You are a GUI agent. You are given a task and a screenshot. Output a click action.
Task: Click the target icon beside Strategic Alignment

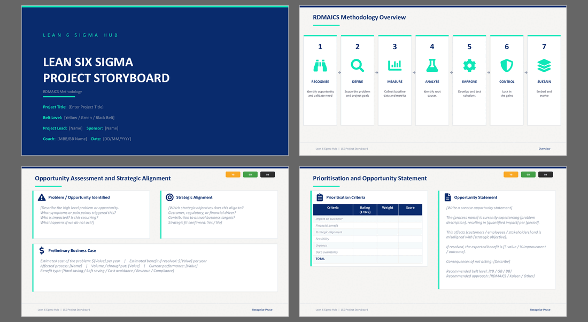click(169, 197)
